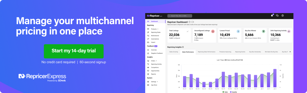
Task: Open Negative Feedback in the sidebar
Action: pyautogui.click(x=157, y=53)
